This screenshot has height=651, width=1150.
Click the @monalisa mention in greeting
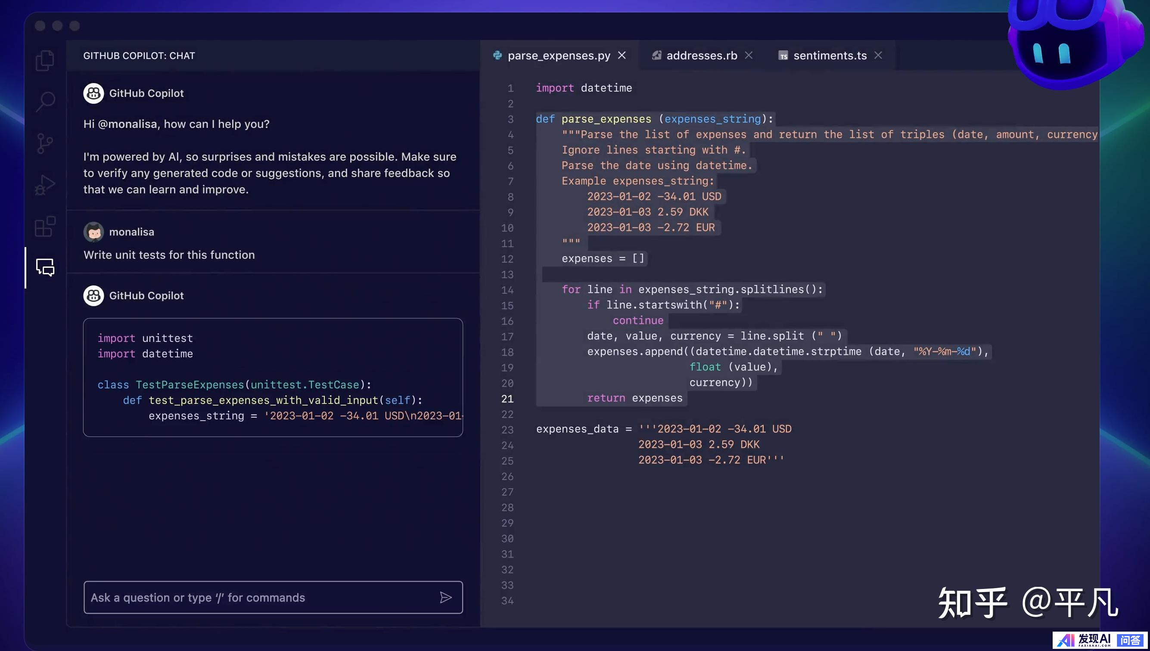[127, 124]
